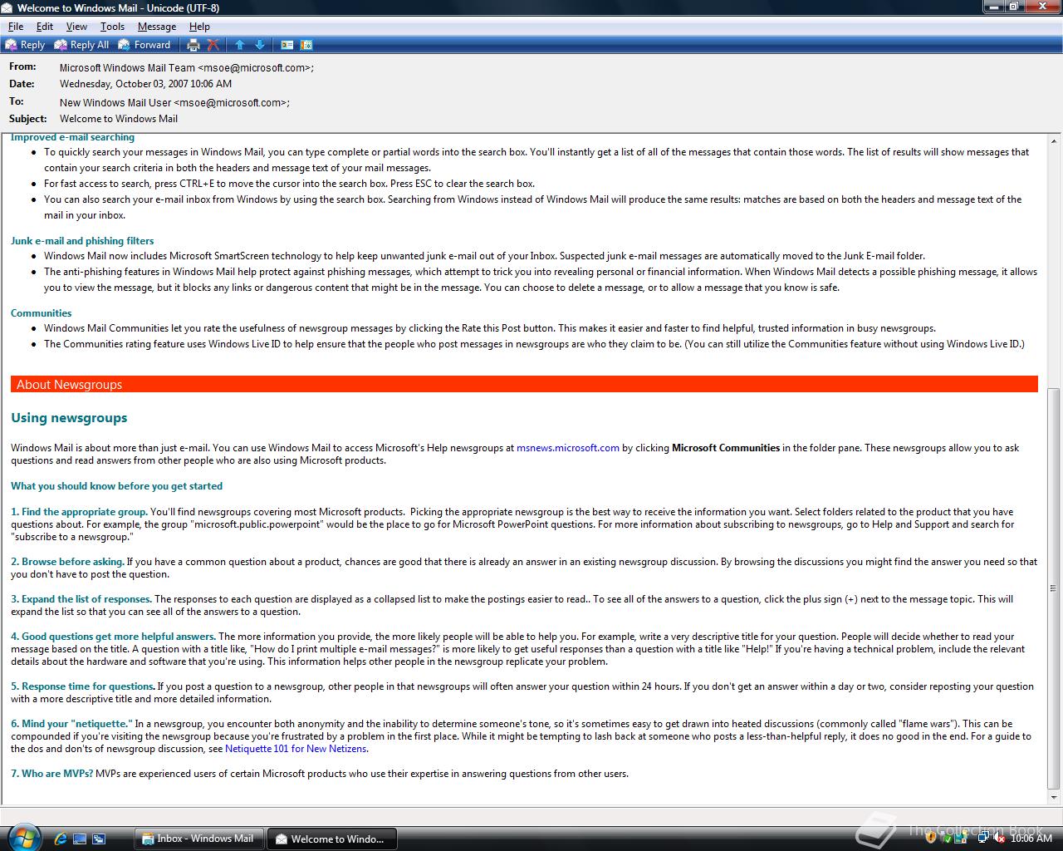Open the Tools menu
The image size is (1063, 851).
[112, 27]
